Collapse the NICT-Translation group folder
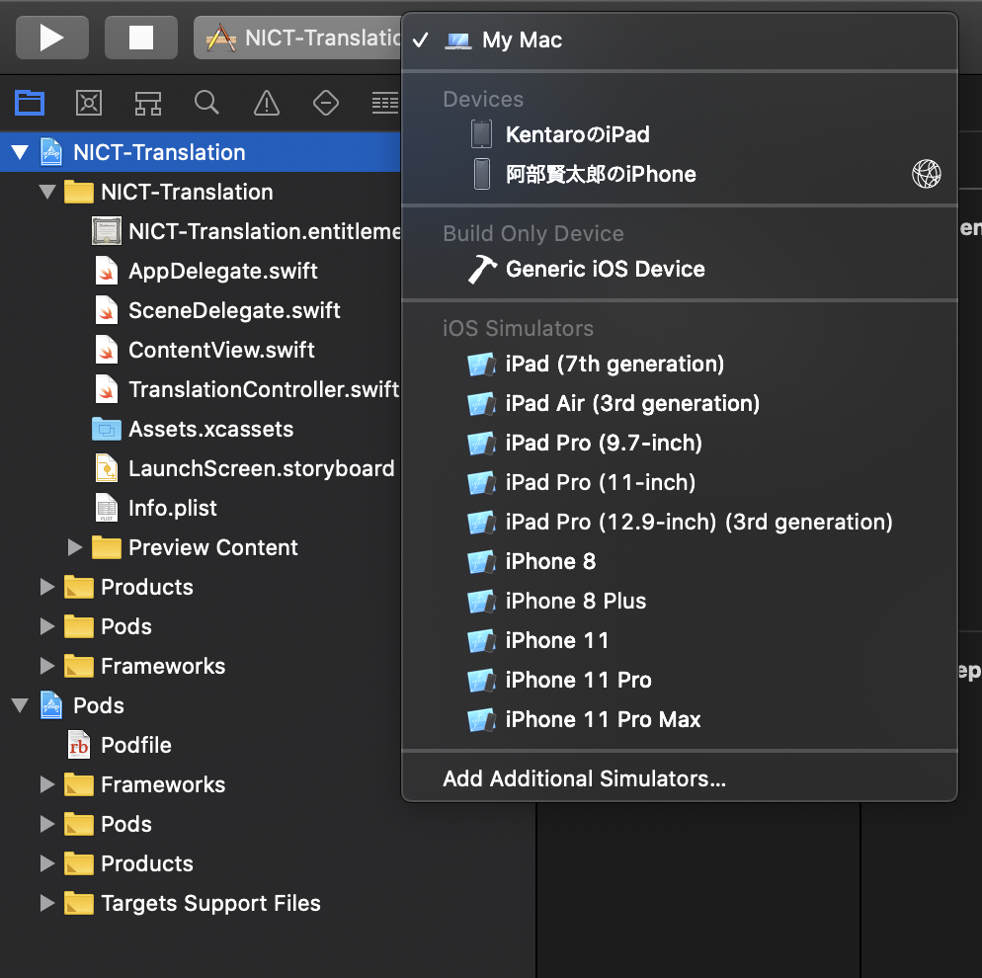 [47, 192]
